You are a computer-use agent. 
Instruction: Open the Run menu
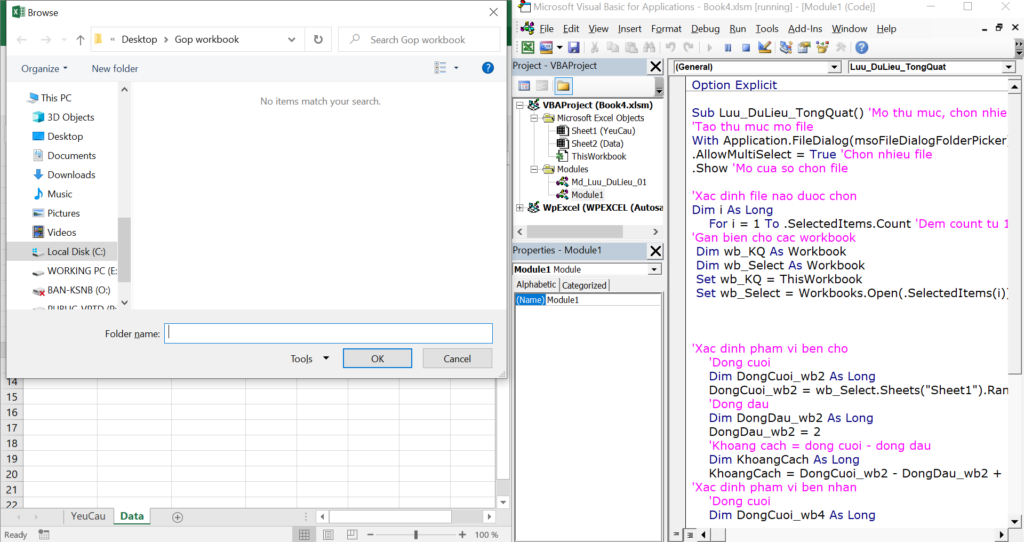pos(738,29)
